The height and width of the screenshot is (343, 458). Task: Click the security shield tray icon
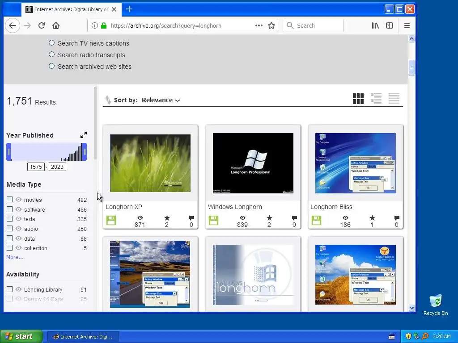408,336
